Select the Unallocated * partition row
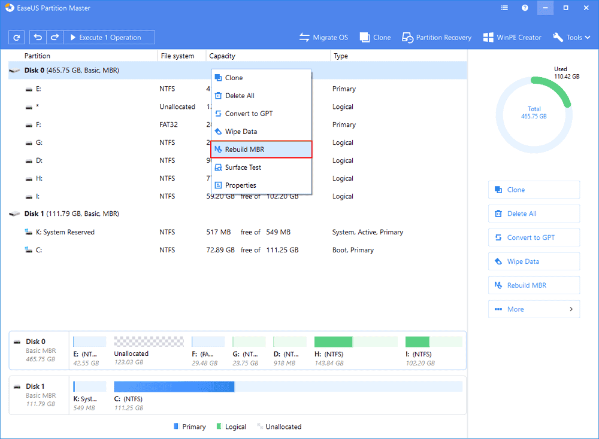The width and height of the screenshot is (599, 439). [x=237, y=107]
